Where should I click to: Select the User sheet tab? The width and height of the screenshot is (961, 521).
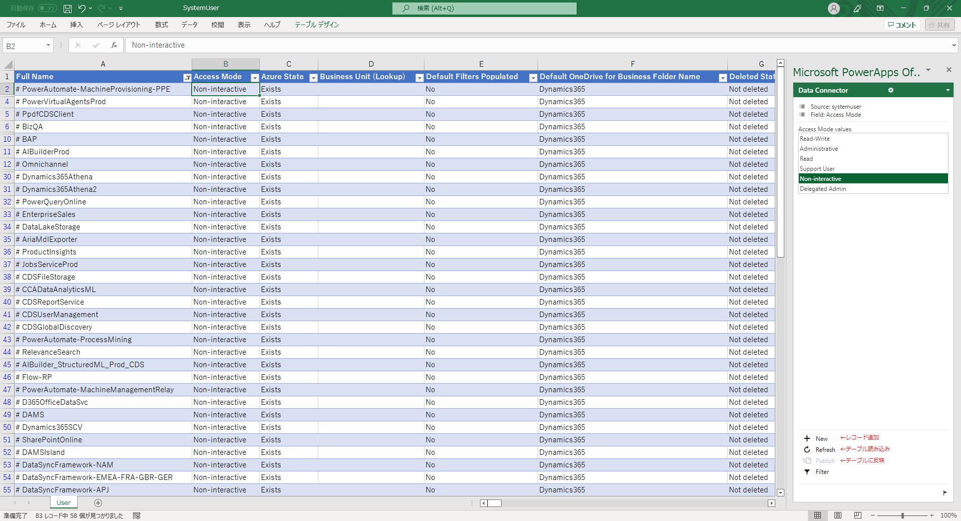pyautogui.click(x=64, y=502)
